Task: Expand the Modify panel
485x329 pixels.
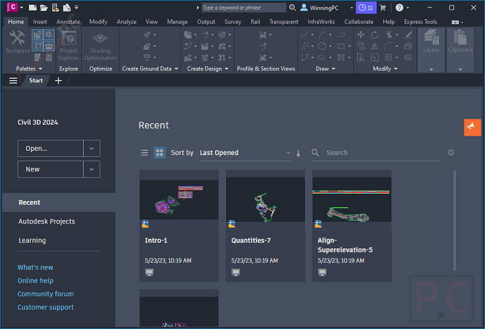Action: (x=385, y=68)
